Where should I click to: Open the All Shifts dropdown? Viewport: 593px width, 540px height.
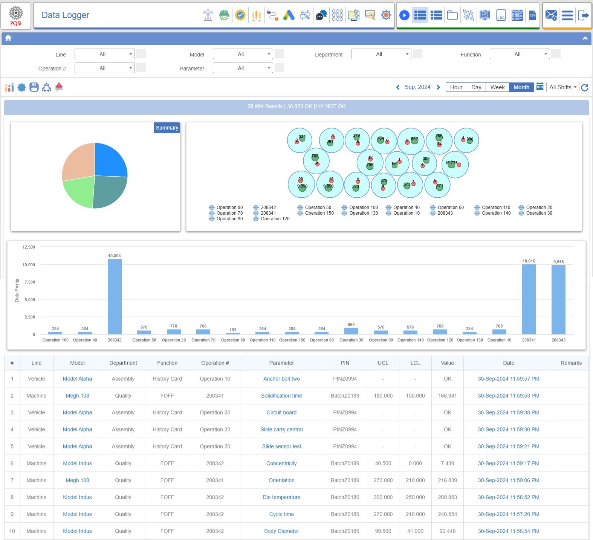click(563, 87)
